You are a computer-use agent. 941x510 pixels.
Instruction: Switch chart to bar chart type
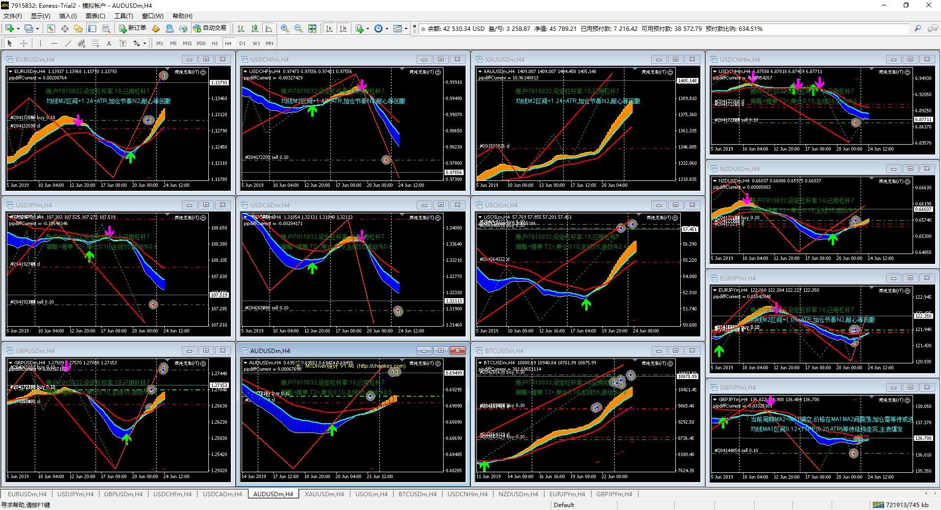241,28
